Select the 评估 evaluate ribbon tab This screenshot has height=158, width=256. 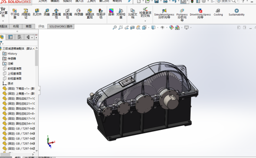click(x=41, y=26)
